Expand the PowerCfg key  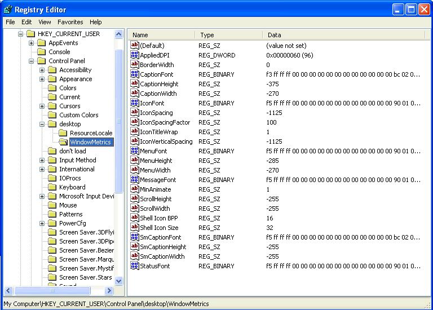tap(42, 223)
